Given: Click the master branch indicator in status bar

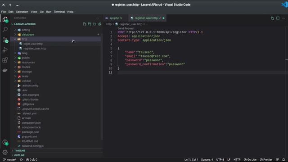Looking at the screenshot, I should [10, 160].
